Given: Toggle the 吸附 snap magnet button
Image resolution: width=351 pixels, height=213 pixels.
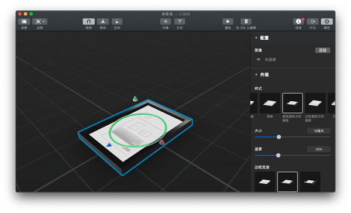Looking at the screenshot, I should point(89,22).
